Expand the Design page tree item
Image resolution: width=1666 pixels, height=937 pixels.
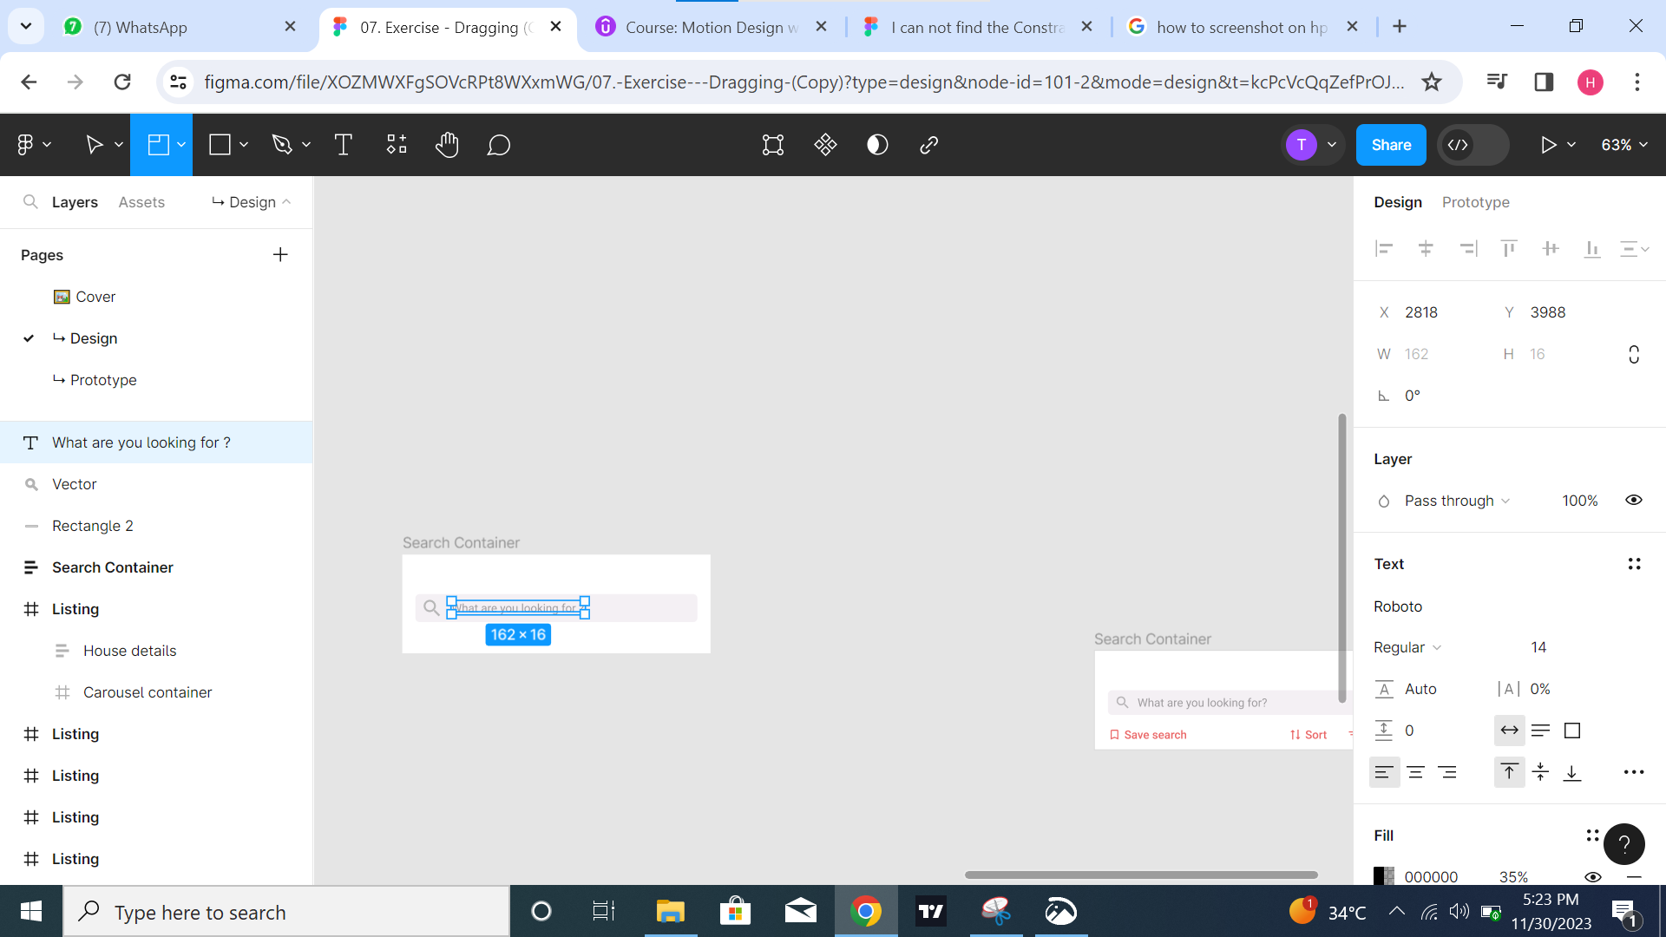(x=29, y=337)
